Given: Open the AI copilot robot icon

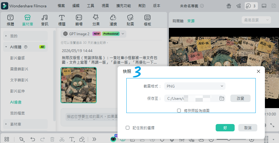Looking at the screenshot, I should [113, 139].
